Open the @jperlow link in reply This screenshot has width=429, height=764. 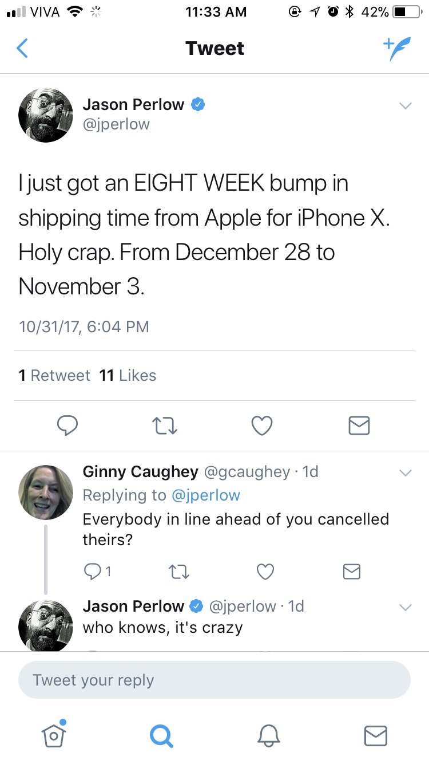point(205,495)
